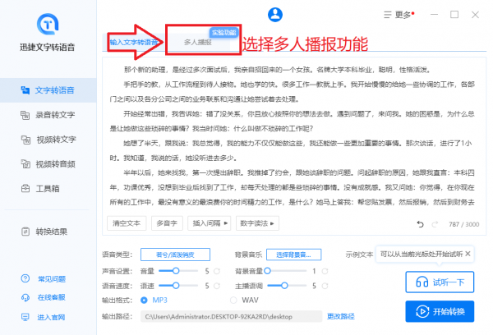Adjust the 音量 volume slider

tap(178, 271)
